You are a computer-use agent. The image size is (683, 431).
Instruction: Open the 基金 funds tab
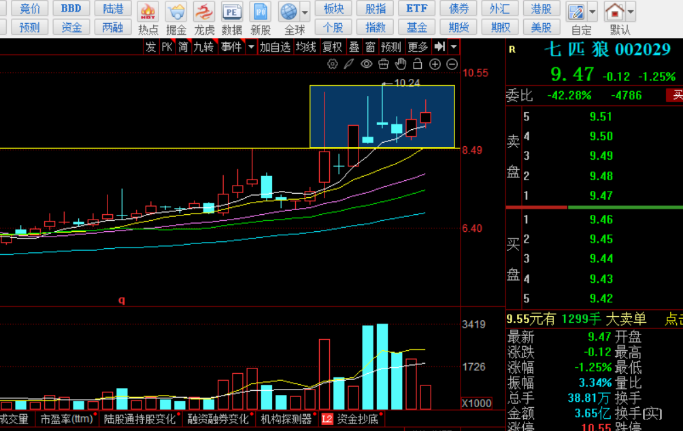click(x=417, y=27)
